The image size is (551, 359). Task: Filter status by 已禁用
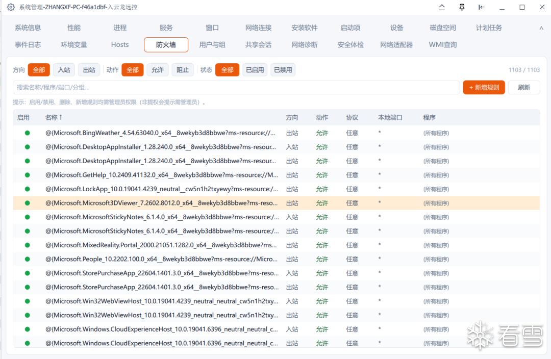tap(283, 70)
